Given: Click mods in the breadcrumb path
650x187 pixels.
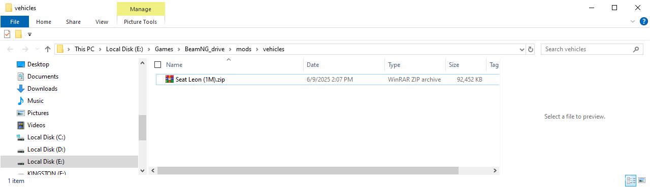Looking at the screenshot, I should tap(244, 49).
